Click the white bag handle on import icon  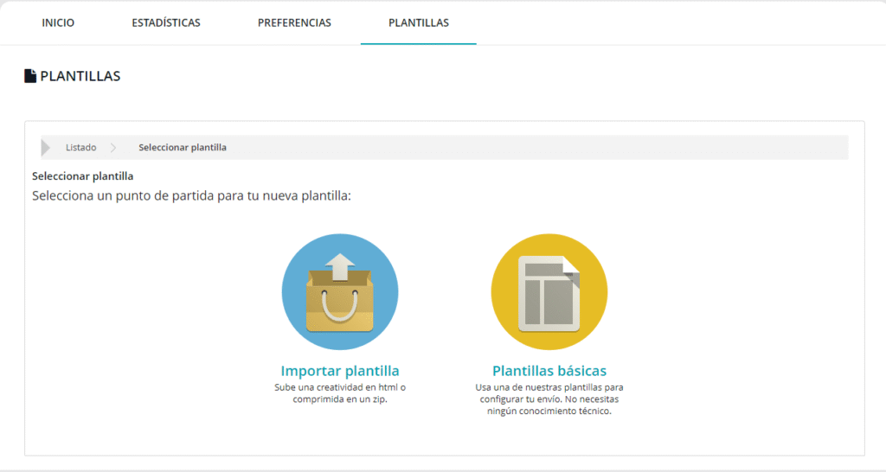[340, 304]
